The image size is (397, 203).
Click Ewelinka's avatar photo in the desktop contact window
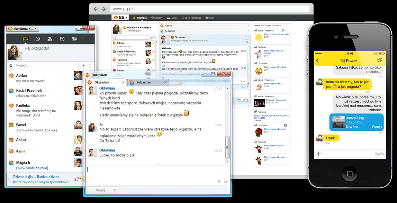click(15, 53)
